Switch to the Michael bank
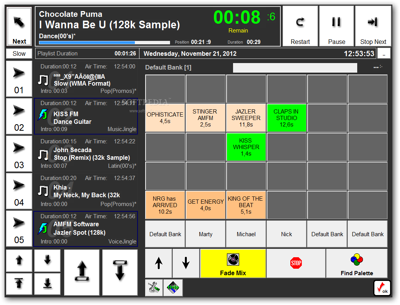This screenshot has width=400, height=305. coord(246,234)
